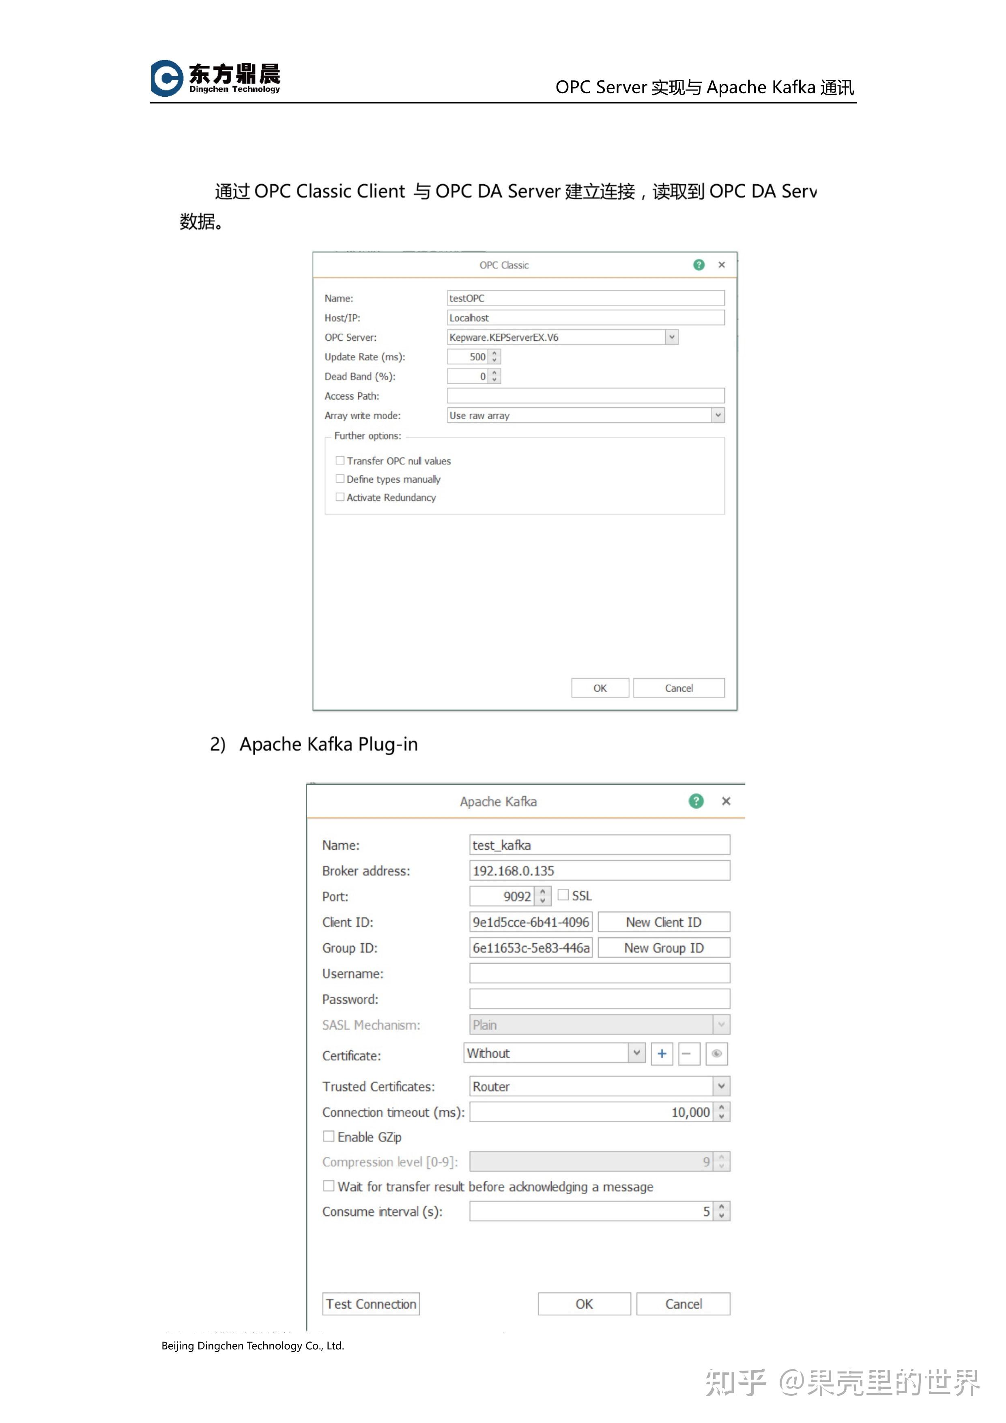Enable the GZip compression checkbox
Screen dimensions: 1006x1423
point(329,1136)
